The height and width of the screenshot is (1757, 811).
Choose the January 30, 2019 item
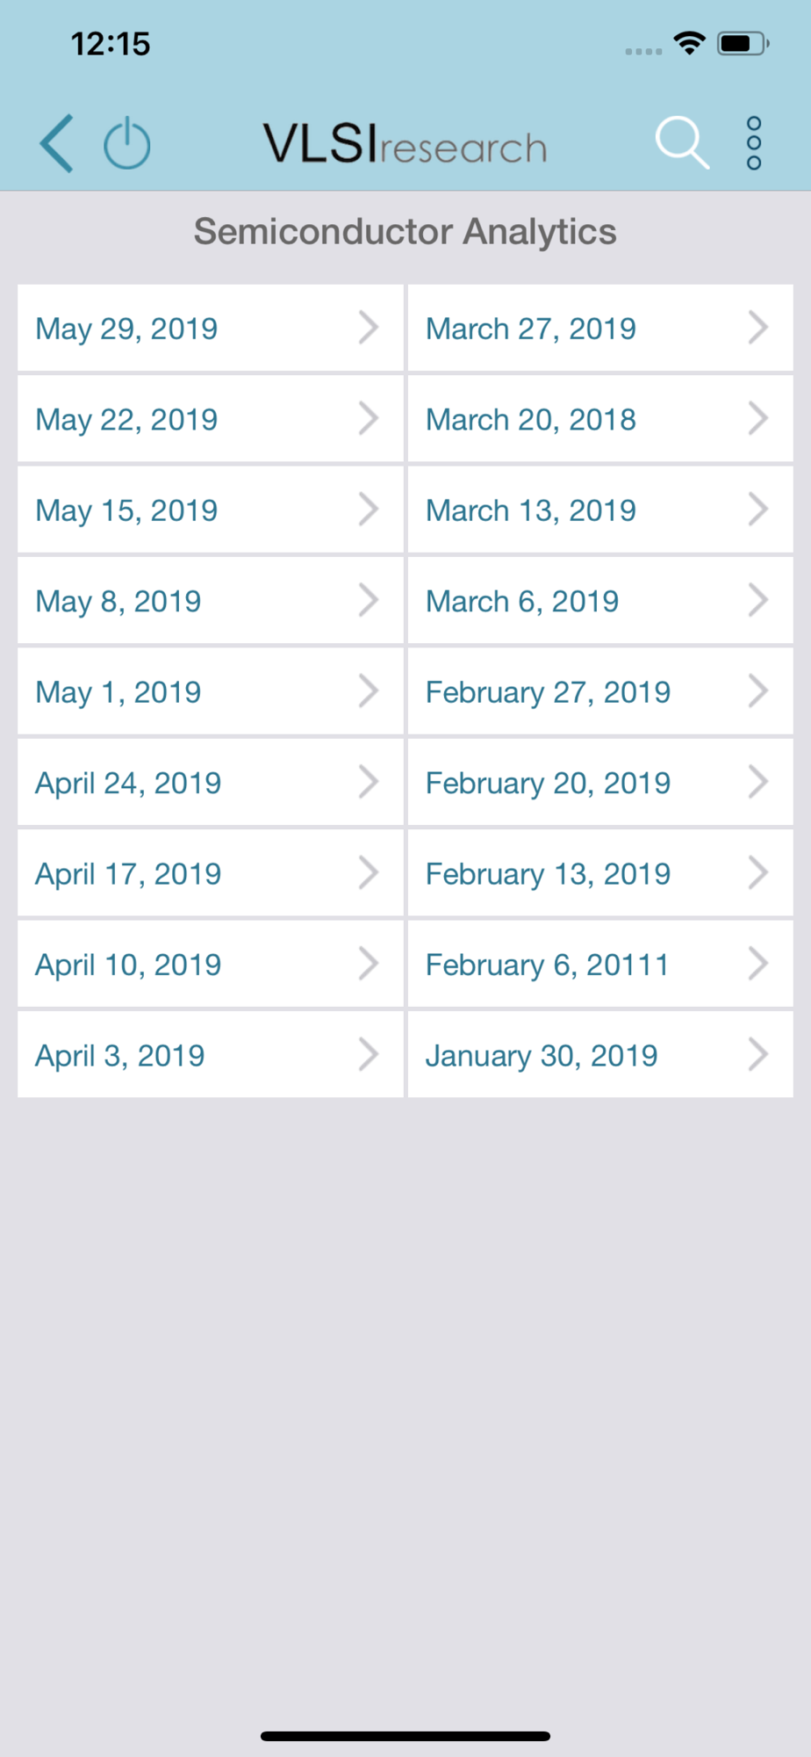pyautogui.click(x=600, y=1054)
